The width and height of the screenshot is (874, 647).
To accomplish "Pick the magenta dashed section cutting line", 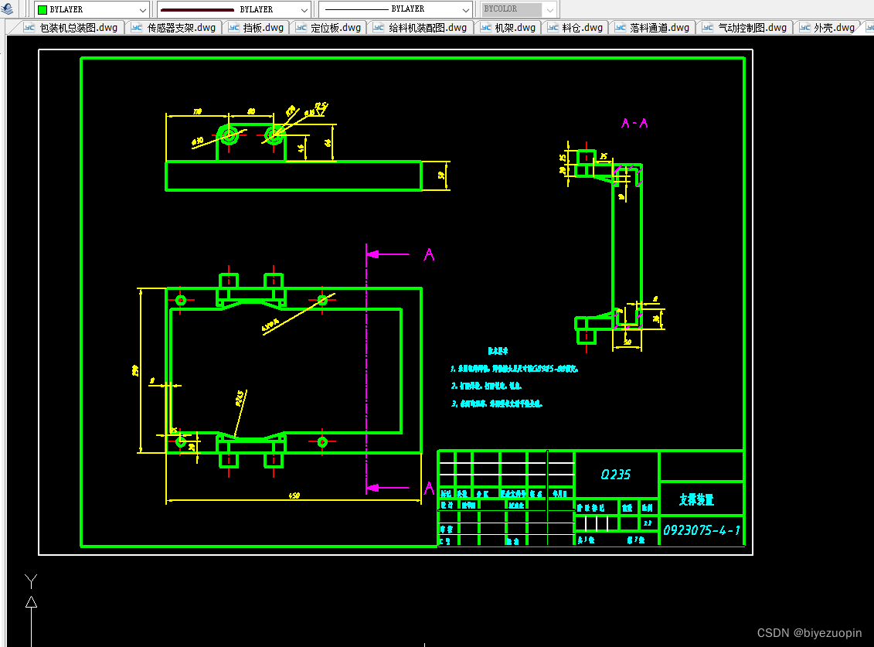I will [366, 368].
